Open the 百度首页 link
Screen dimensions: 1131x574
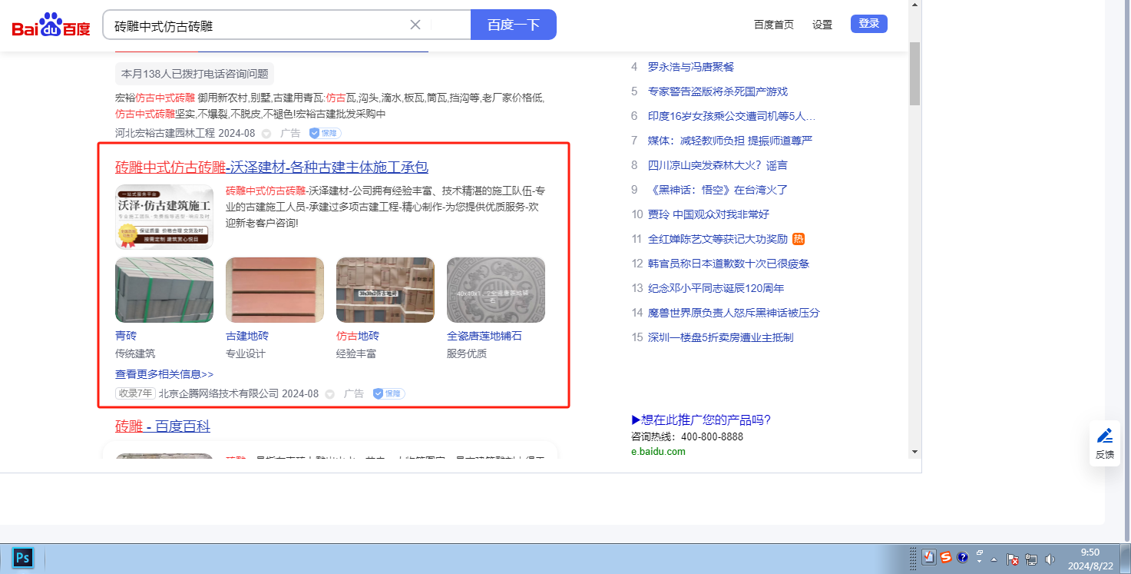pyautogui.click(x=774, y=25)
